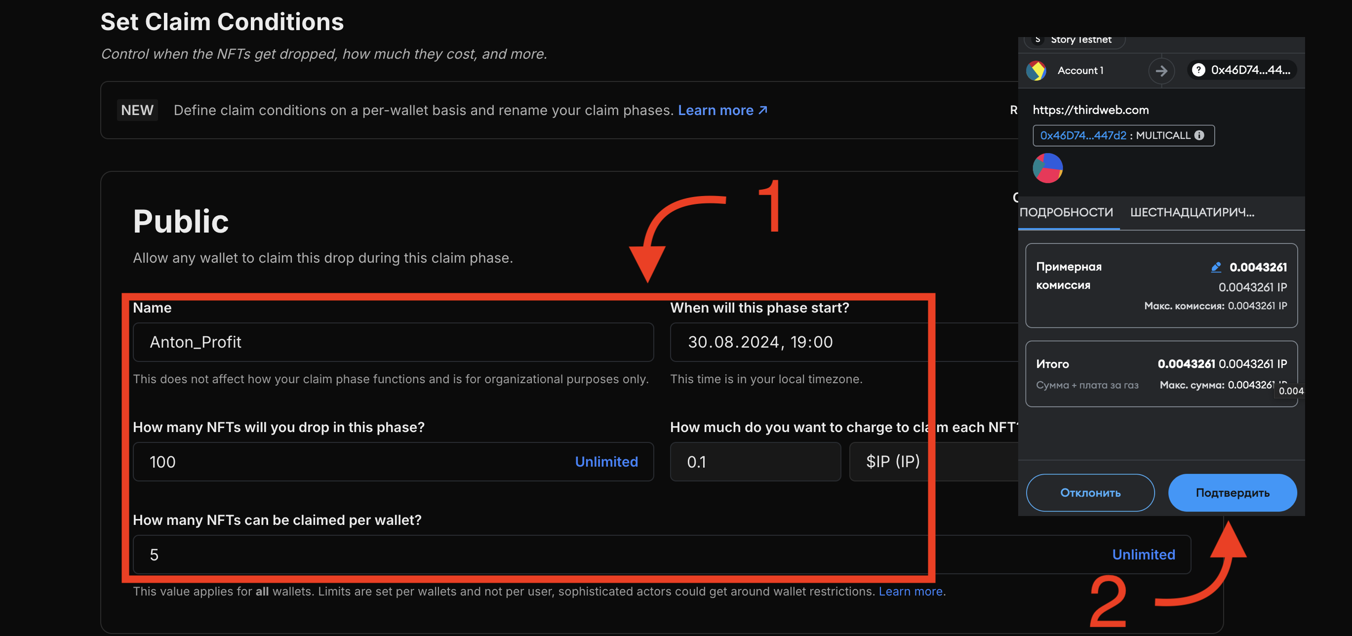This screenshot has width=1352, height=636.
Task: Click the per-wallet claim input showing 5
Action: [661, 554]
